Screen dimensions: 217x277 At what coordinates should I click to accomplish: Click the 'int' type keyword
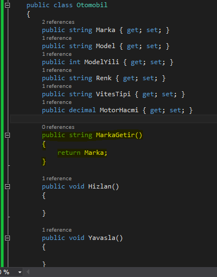coord(75,62)
